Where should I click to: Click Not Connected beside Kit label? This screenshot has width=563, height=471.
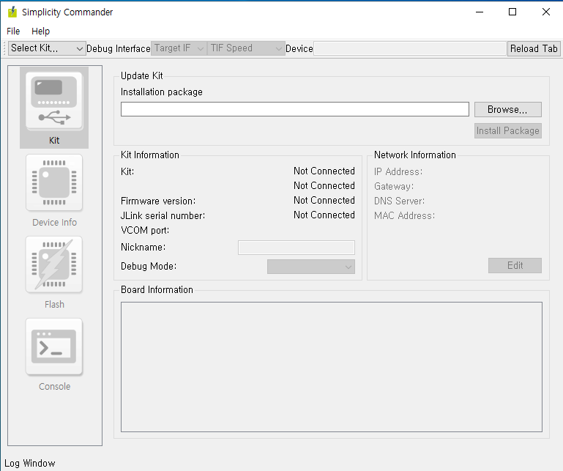[x=324, y=171]
